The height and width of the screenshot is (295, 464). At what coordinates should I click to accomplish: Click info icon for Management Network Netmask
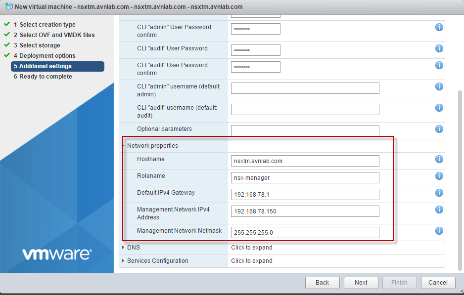439,231
